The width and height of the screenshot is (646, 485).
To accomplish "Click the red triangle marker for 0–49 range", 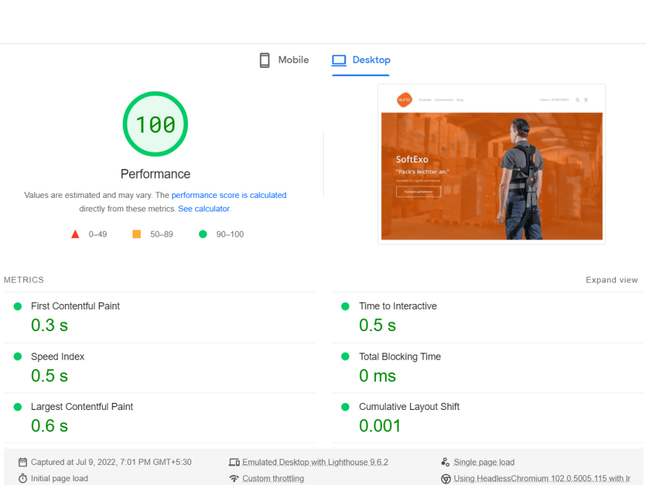I will 74,233.
